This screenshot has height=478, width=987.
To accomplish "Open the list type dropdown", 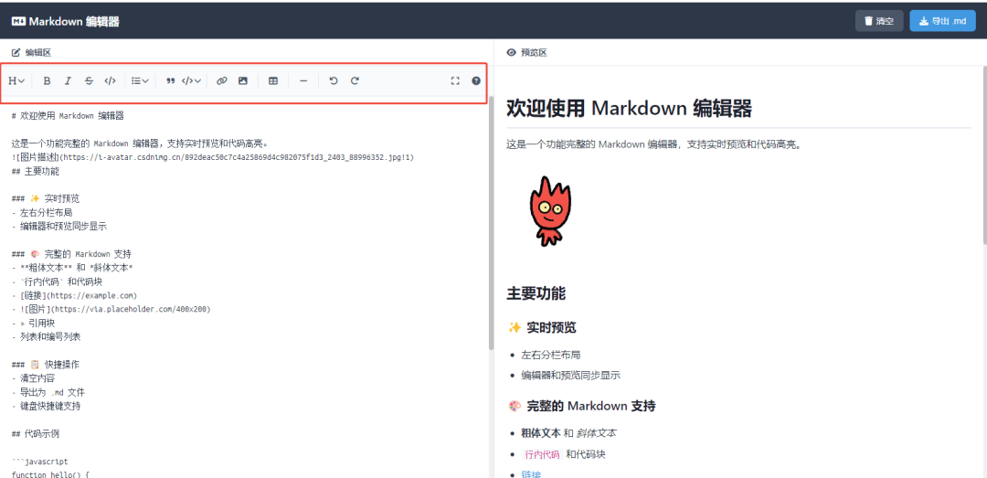I will coord(140,80).
